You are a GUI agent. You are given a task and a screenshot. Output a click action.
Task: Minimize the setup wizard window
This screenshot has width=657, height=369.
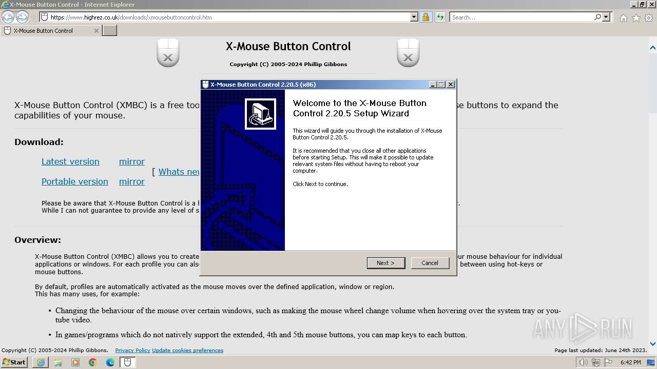click(433, 85)
